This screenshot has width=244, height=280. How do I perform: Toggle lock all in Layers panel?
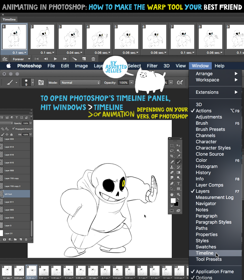point(11,134)
